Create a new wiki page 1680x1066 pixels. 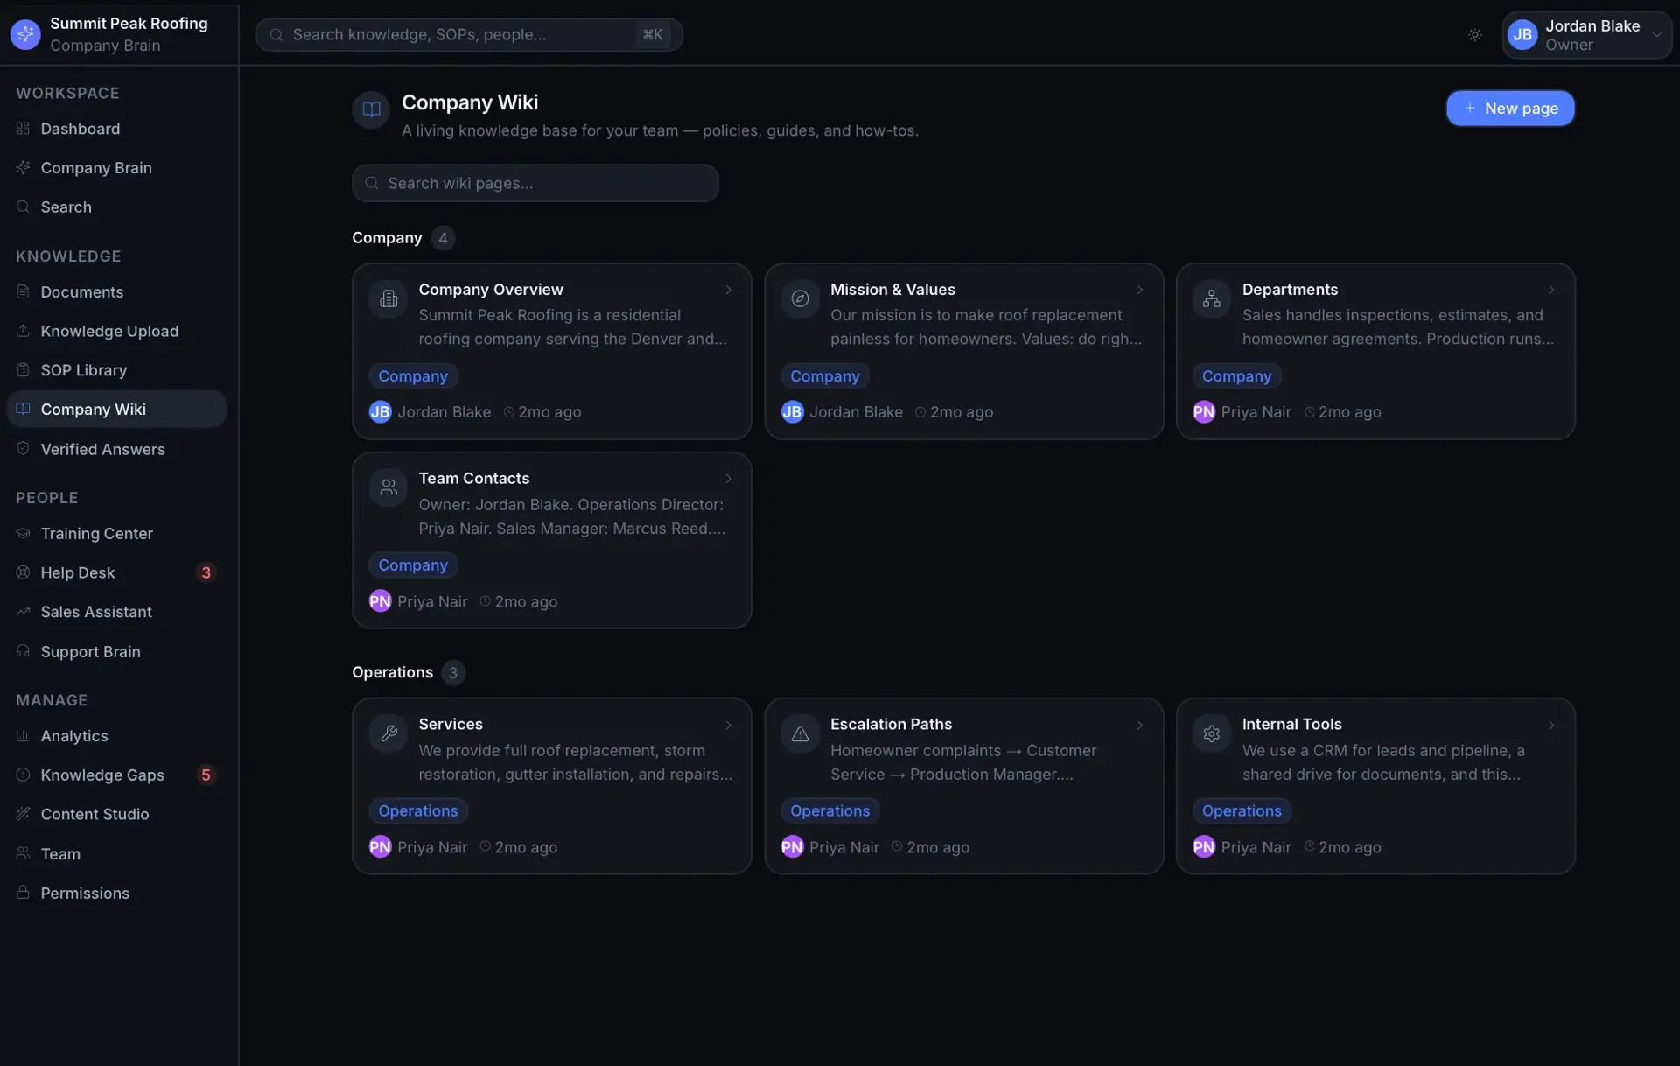pos(1510,109)
